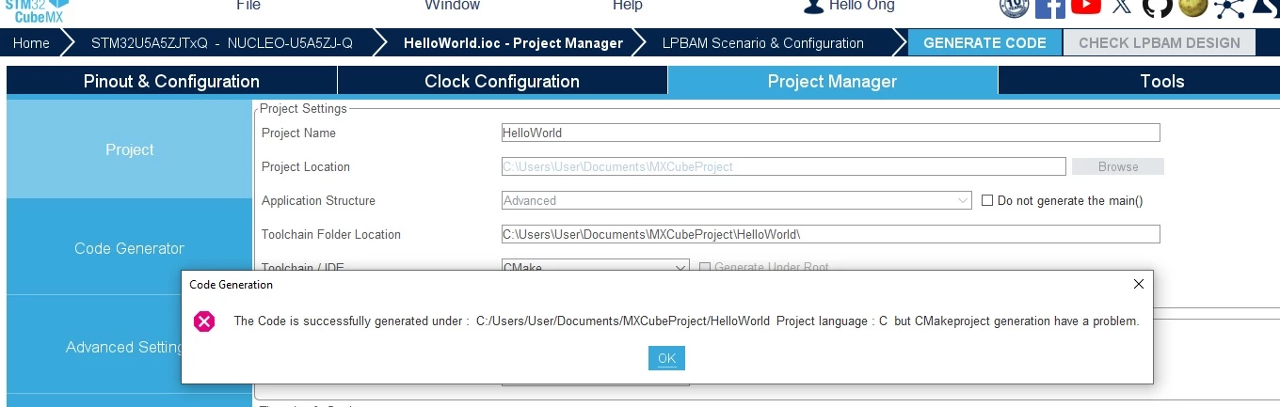Viewport: 1280px width, 407px height.
Task: Click the network community share icon
Action: click(1228, 7)
